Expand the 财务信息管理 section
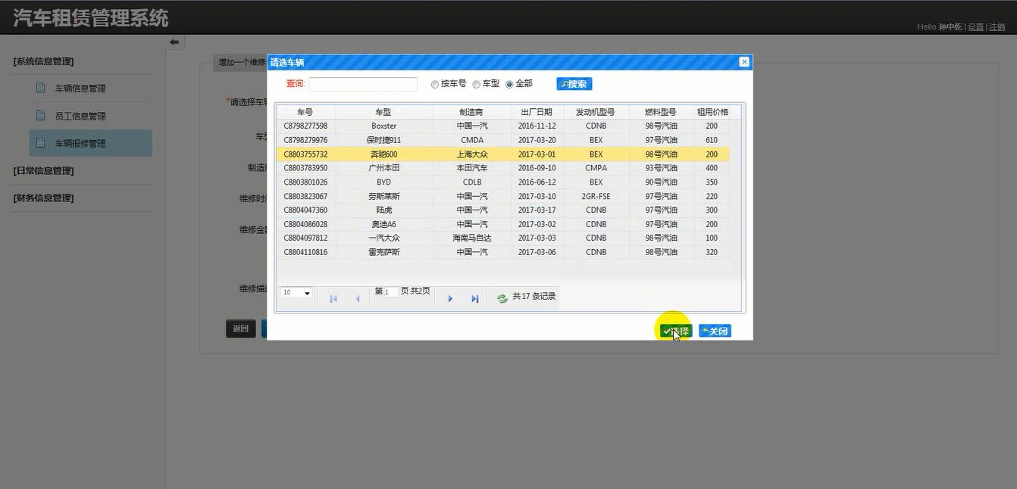 tap(42, 198)
